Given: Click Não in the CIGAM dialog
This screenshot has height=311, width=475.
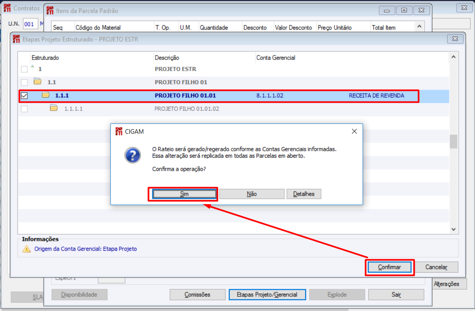Looking at the screenshot, I should (252, 194).
